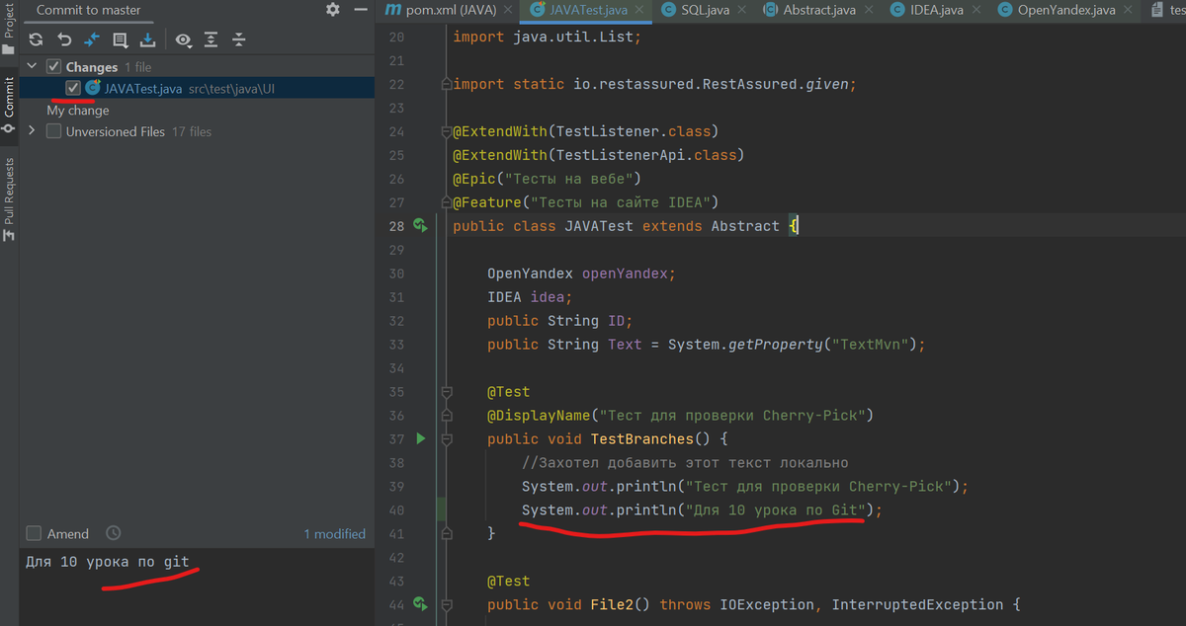Click the JAVATest.java class icon in changes tree
The width and height of the screenshot is (1186, 626).
[93, 88]
